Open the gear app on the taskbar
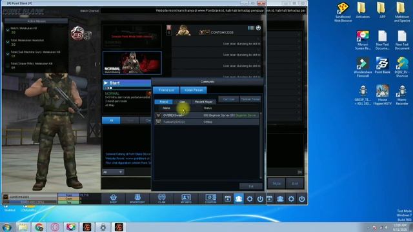413x232 pixels. pos(103,227)
